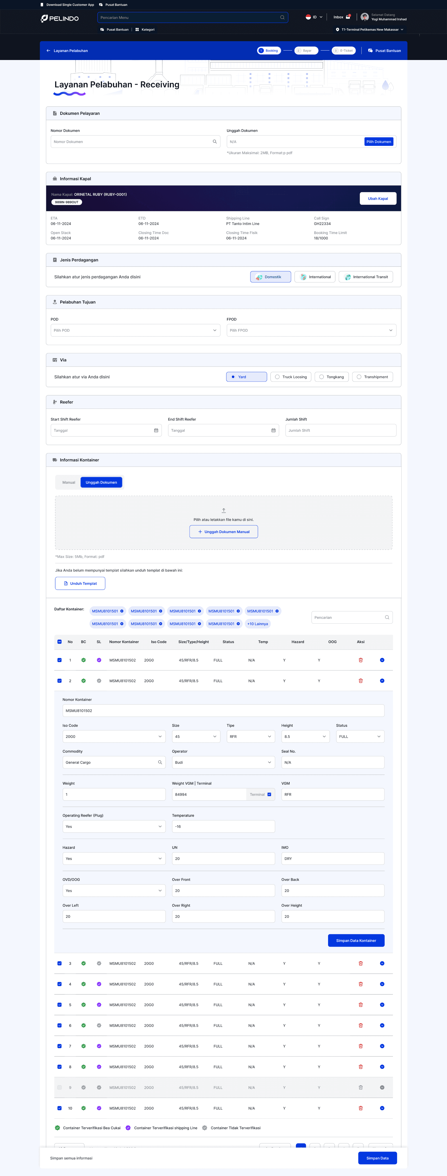The width and height of the screenshot is (447, 1176).
Task: Click the Jumlah Shift input field
Action: coord(341,430)
